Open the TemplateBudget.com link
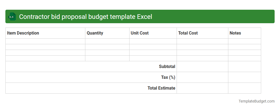The image size is (280, 109). tap(257, 101)
